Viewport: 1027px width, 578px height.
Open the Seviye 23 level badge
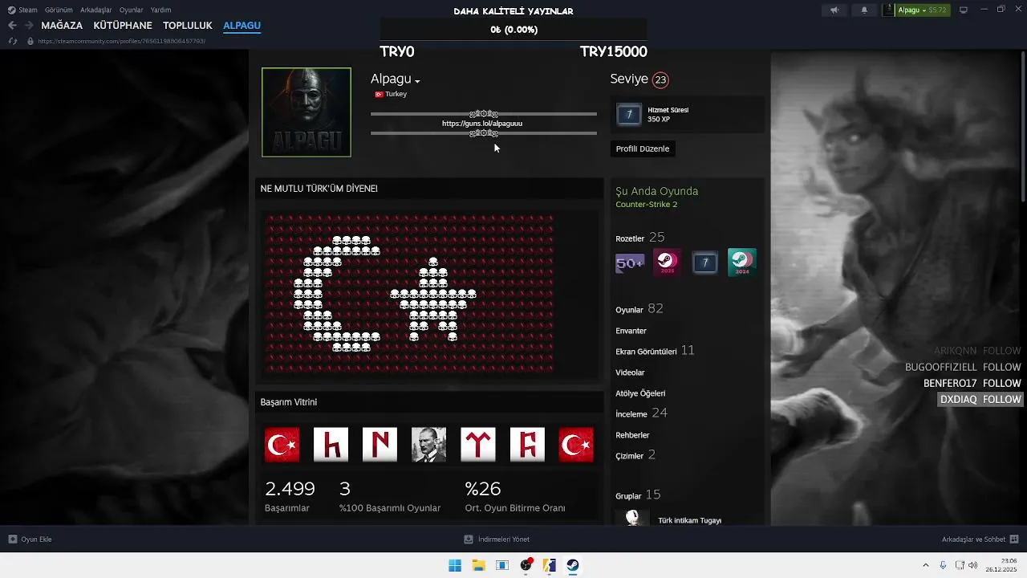pyautogui.click(x=660, y=79)
